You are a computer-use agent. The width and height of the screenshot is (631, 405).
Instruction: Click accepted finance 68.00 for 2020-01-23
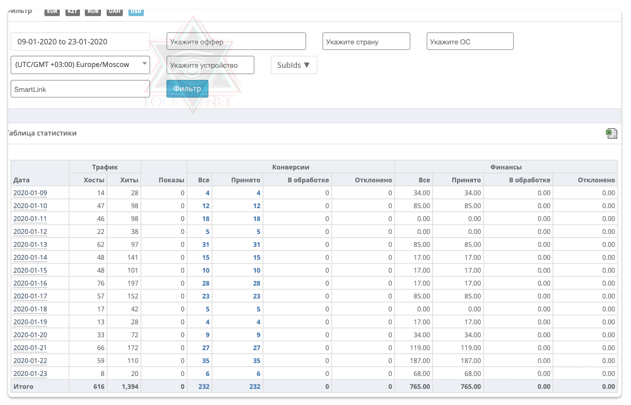tap(473, 374)
